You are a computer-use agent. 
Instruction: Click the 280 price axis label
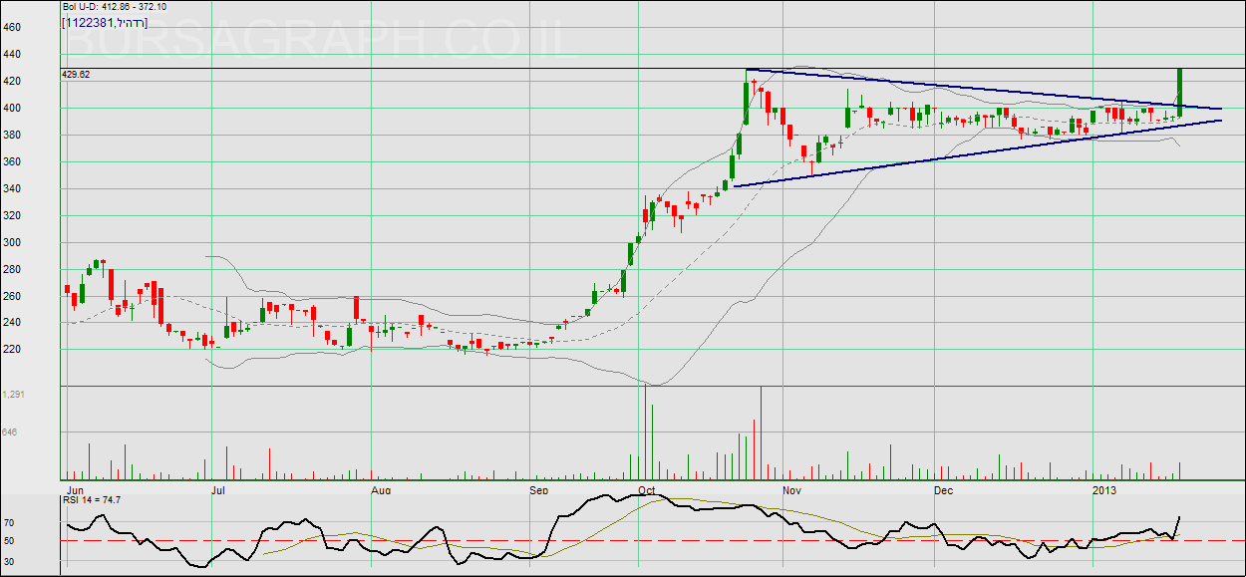(x=12, y=269)
